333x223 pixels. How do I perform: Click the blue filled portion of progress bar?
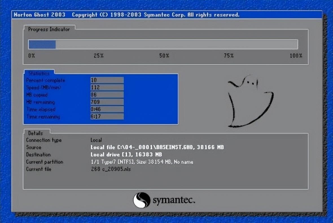coord(42,45)
